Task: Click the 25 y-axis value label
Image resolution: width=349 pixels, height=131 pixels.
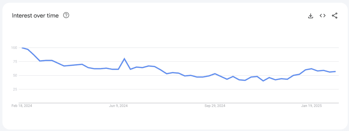Action: click(15, 89)
